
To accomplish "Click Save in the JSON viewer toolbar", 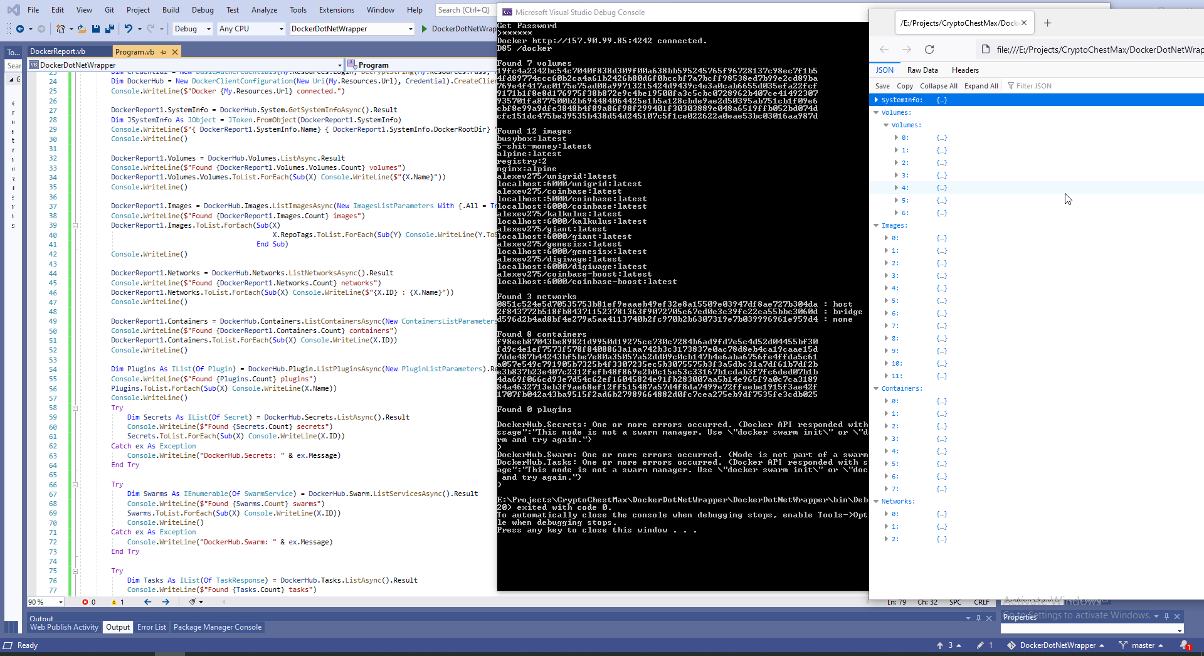I will tap(882, 86).
